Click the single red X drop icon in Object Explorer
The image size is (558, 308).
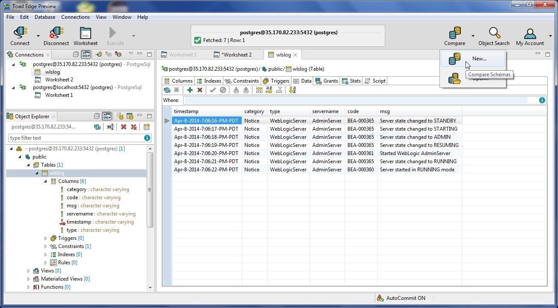tap(124, 127)
